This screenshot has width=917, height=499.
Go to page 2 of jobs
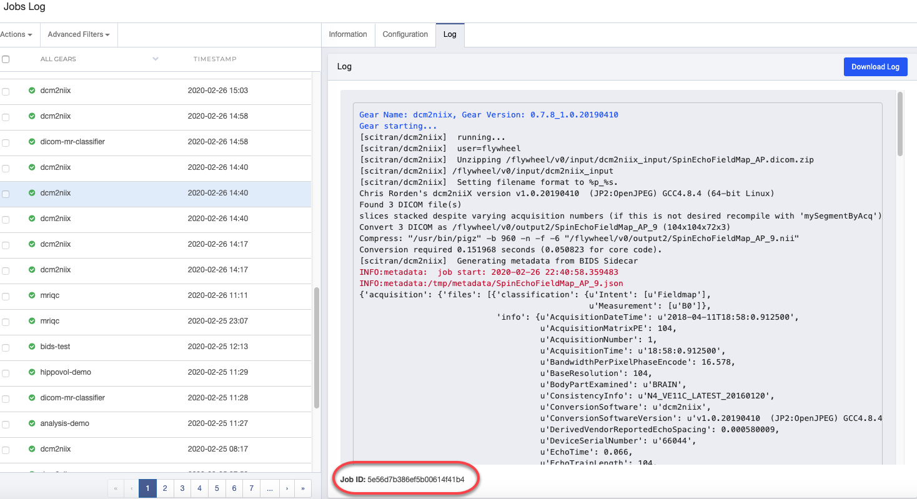[165, 488]
